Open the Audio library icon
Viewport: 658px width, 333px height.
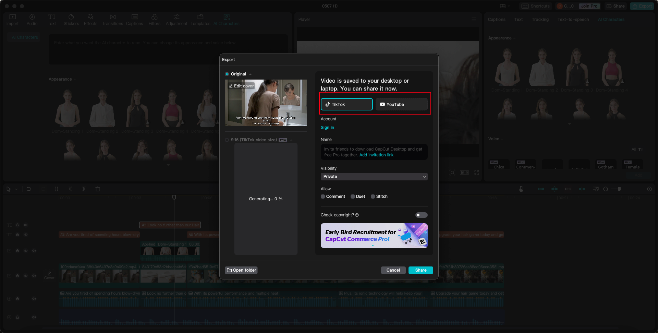(32, 20)
